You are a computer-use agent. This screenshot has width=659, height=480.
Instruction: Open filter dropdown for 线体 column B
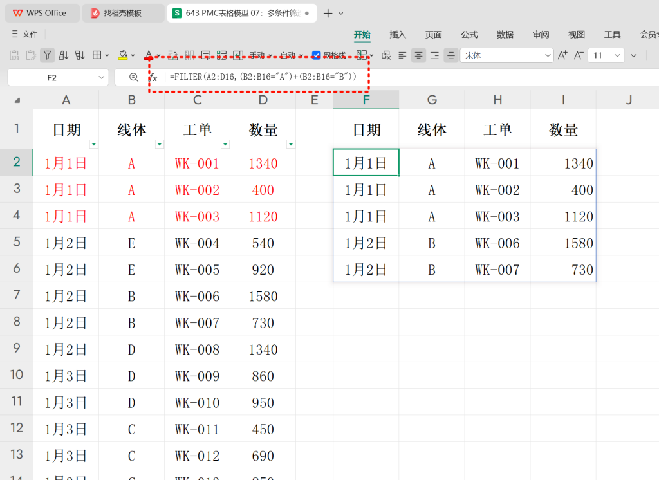pos(160,144)
